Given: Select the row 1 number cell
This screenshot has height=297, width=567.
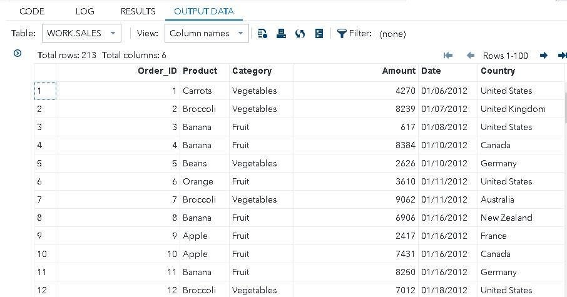Looking at the screenshot, I should coord(45,91).
